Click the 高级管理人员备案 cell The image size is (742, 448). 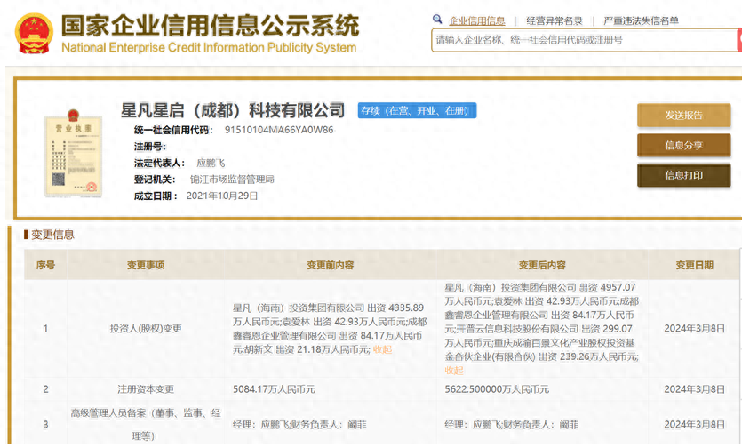coord(146,424)
